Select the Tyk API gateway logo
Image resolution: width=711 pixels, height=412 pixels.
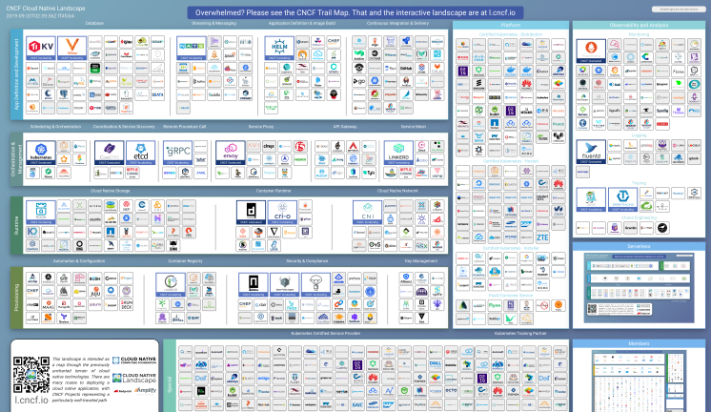(369, 173)
